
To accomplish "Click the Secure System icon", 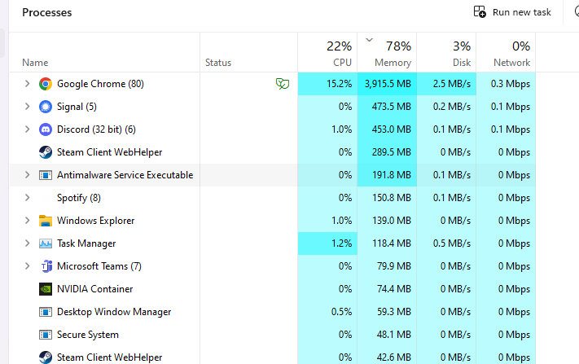I will click(x=46, y=335).
